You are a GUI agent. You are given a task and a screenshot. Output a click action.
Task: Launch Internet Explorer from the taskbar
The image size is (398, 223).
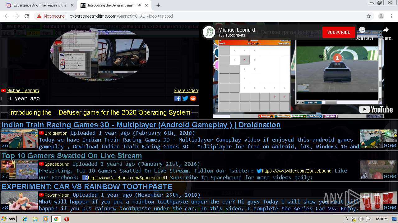coord(25,219)
